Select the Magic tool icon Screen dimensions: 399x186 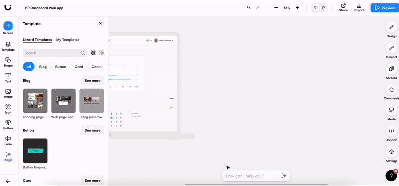pyautogui.click(x=8, y=154)
